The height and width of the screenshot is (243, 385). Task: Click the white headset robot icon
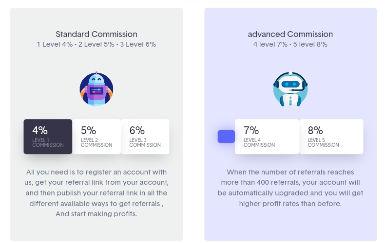click(x=290, y=89)
